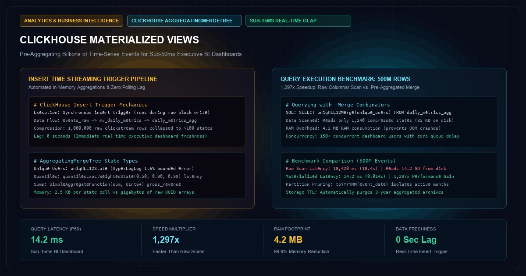The width and height of the screenshot is (526, 276).
Task: Click Insert-Time Streaming Trigger Pipeline heading
Action: click(92, 79)
